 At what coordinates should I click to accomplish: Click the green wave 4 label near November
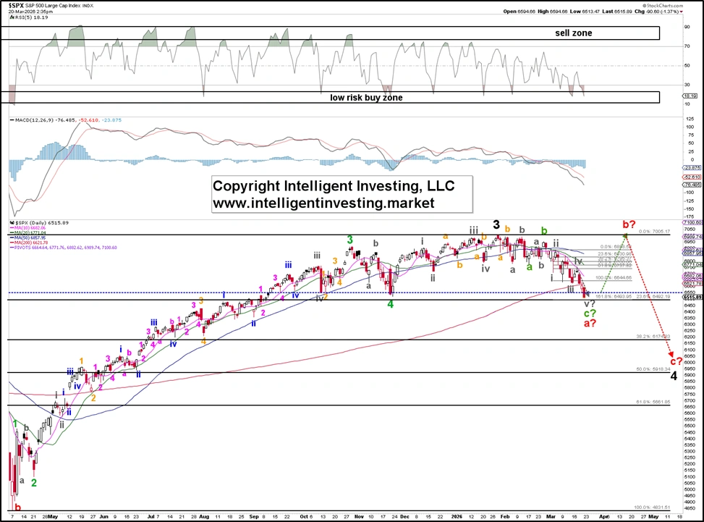tap(391, 304)
